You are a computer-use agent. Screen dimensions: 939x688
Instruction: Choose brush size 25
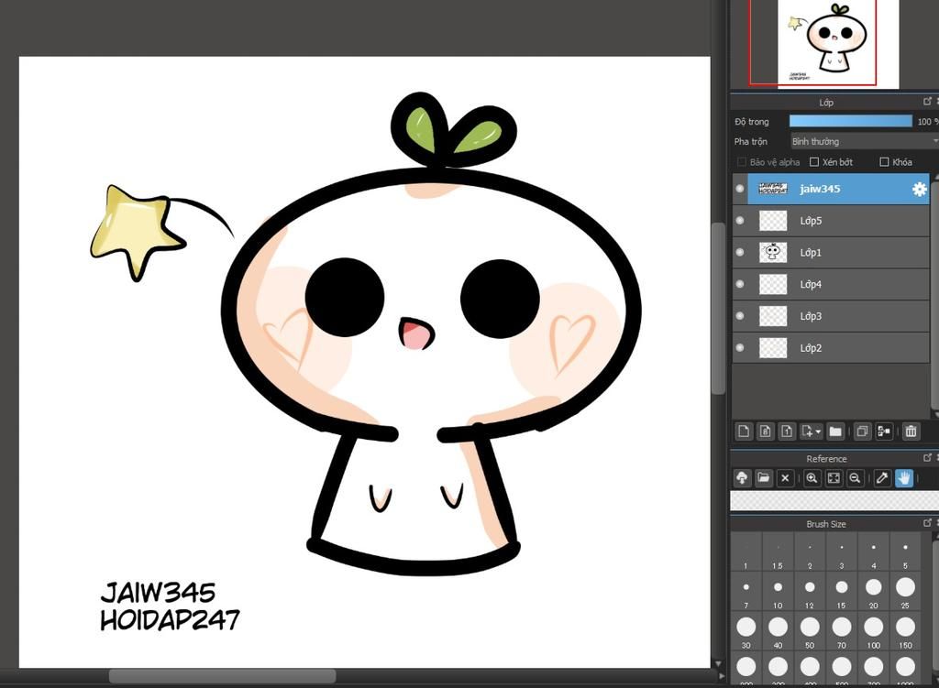click(905, 593)
